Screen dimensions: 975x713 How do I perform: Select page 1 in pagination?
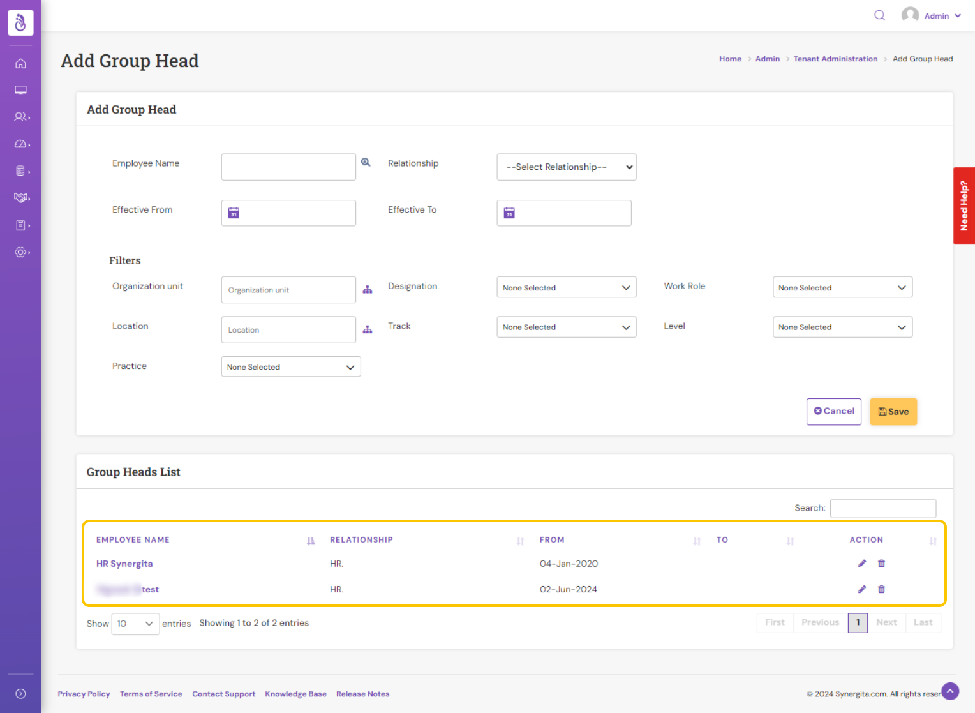click(x=858, y=622)
